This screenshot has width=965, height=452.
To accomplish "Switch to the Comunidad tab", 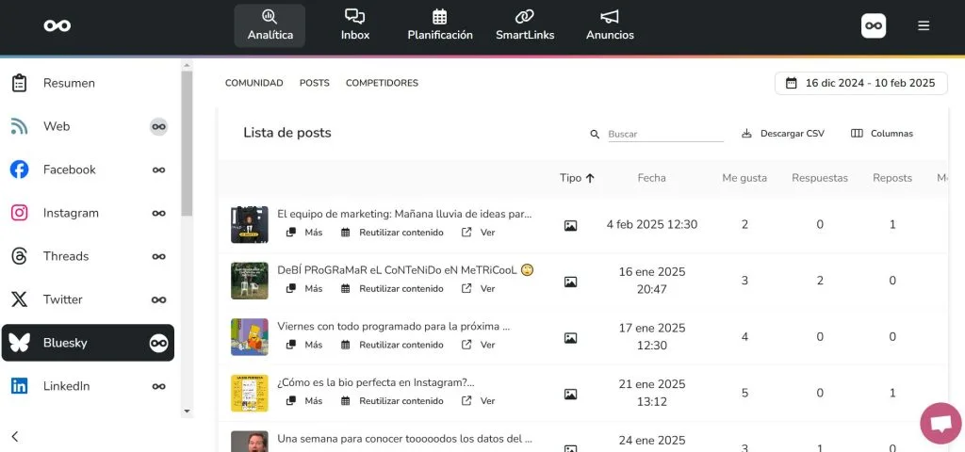I will (254, 83).
